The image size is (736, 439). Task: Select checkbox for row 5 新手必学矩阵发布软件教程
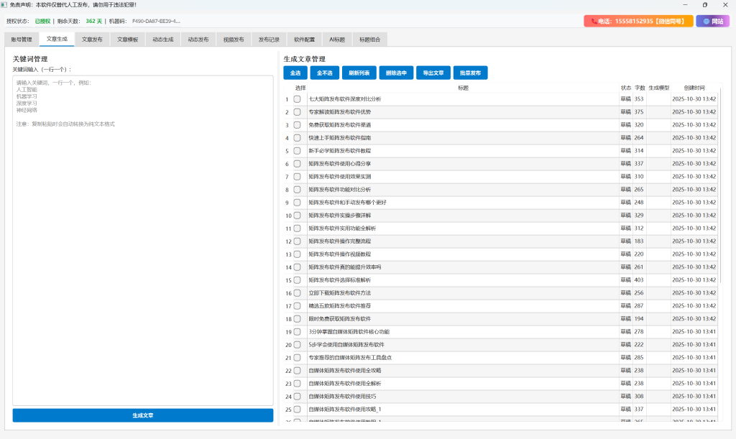[x=297, y=151]
